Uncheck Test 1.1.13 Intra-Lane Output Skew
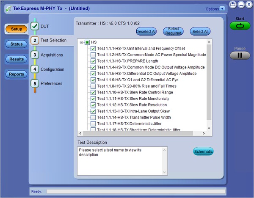Viewport: 254px width, 198px height. 93,111
